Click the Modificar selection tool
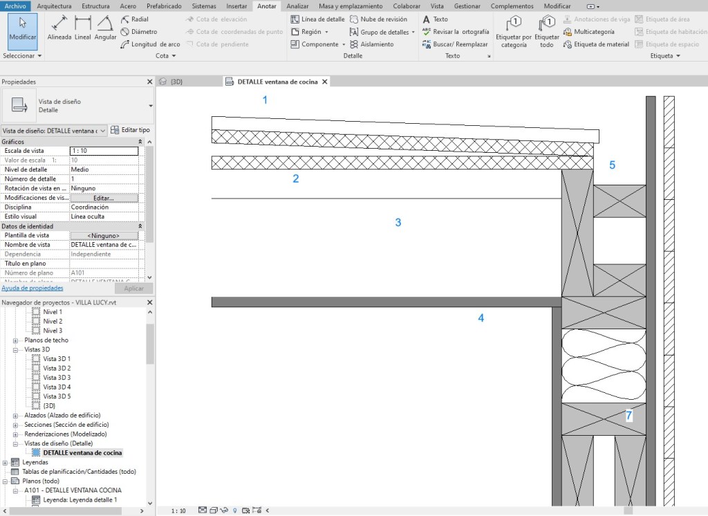The width and height of the screenshot is (708, 516). pyautogui.click(x=23, y=28)
